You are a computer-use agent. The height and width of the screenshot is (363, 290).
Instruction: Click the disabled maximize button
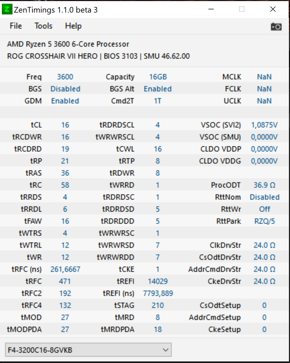point(242,9)
